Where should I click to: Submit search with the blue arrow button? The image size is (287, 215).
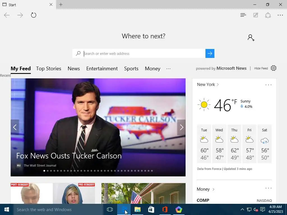tap(210, 53)
